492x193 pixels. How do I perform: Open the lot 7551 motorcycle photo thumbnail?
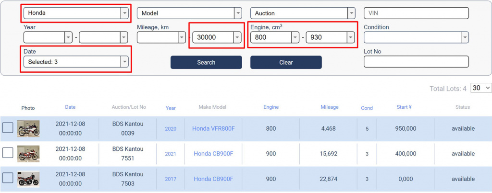tap(28, 154)
